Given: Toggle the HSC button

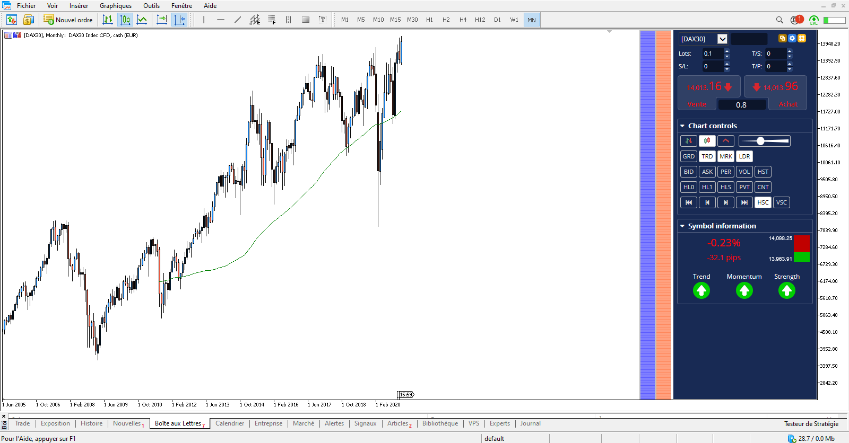Looking at the screenshot, I should [763, 202].
